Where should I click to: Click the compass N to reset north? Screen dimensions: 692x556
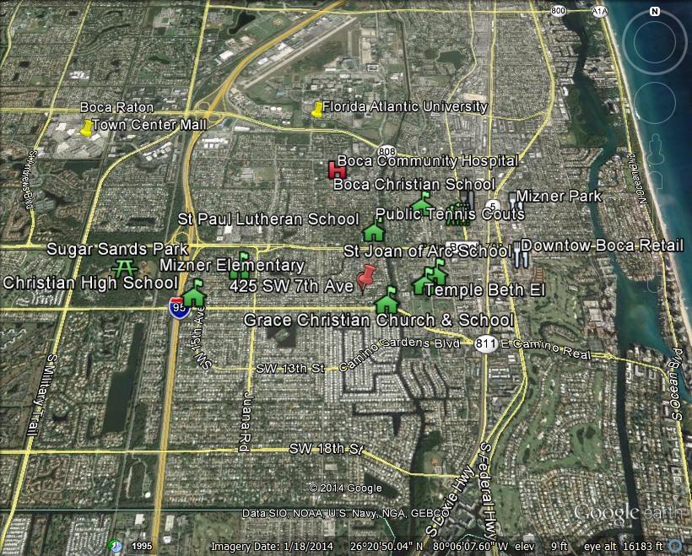(655, 12)
